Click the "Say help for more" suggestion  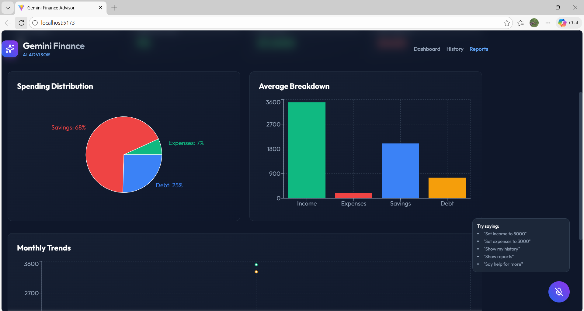503,264
